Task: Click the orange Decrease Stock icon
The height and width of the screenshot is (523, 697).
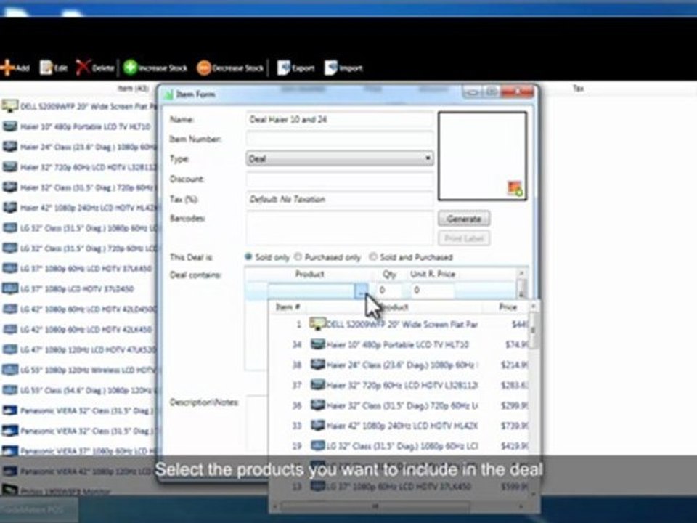Action: pos(204,68)
